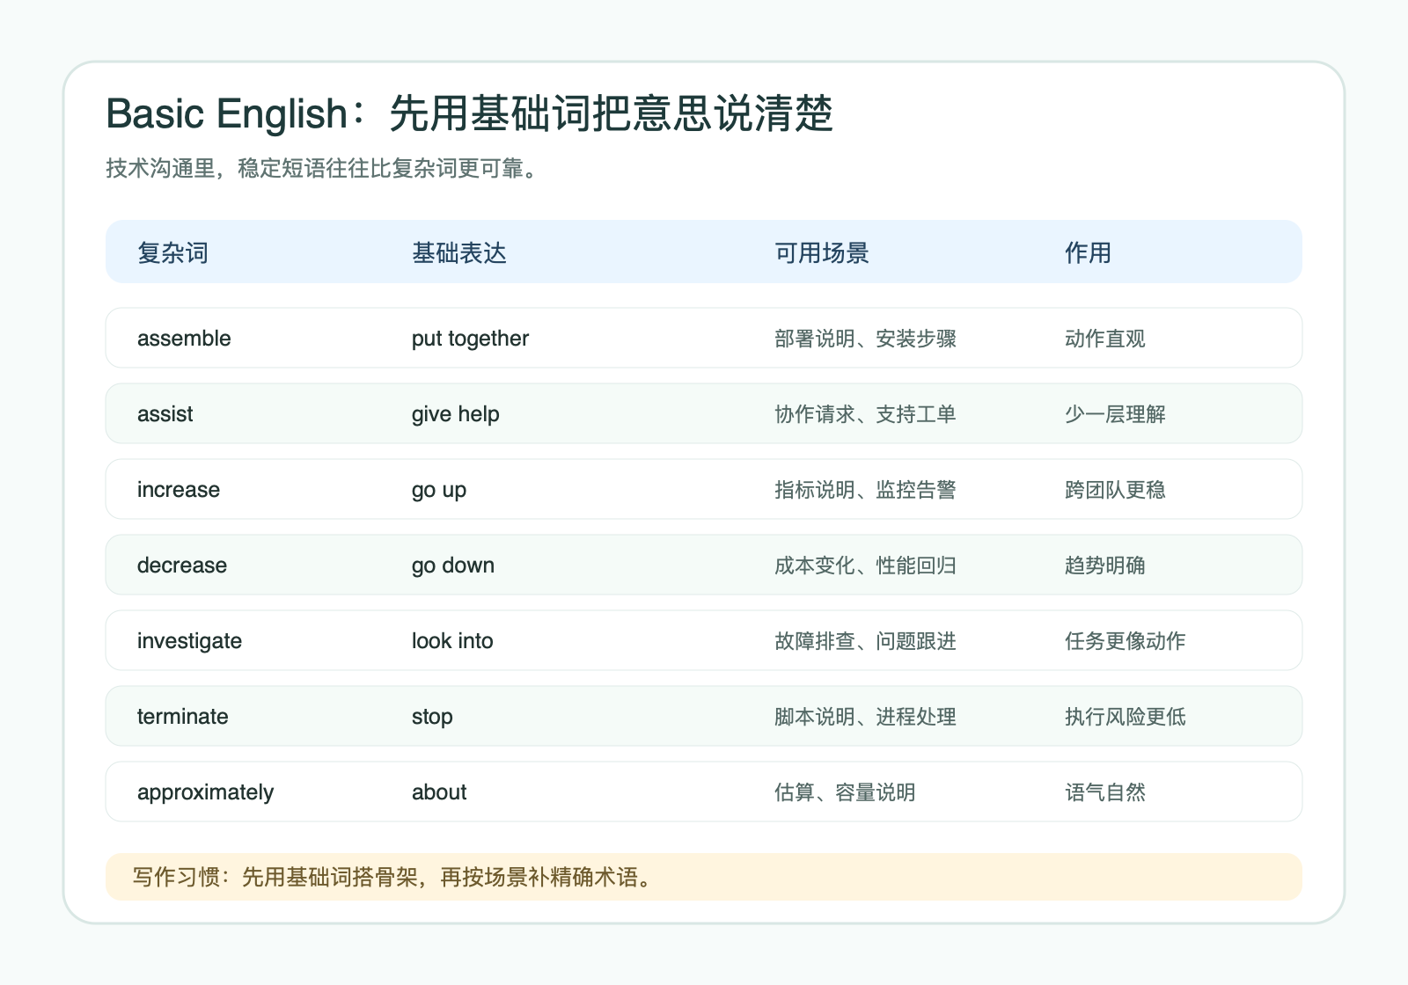1408x985 pixels.
Task: Click the cell '语气自然'
Action: [x=1105, y=792]
